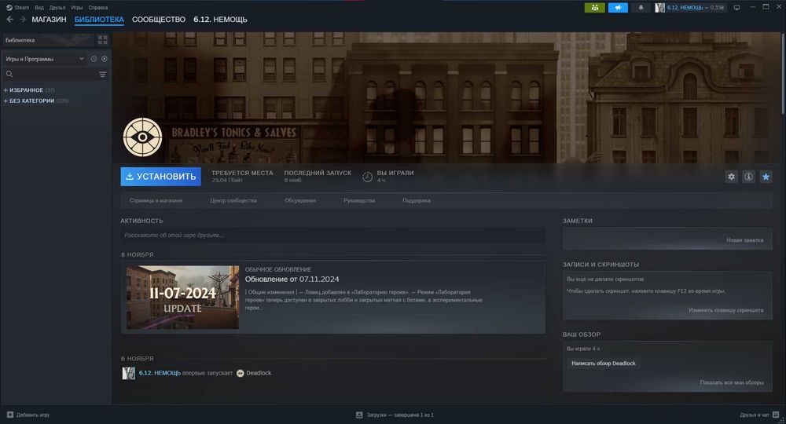This screenshot has height=424, width=786.
Task: Open Обсуждения link
Action: [x=300, y=200]
